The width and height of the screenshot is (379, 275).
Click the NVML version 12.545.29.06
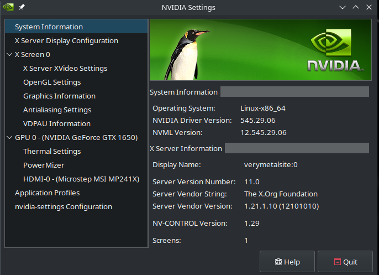(x=264, y=132)
